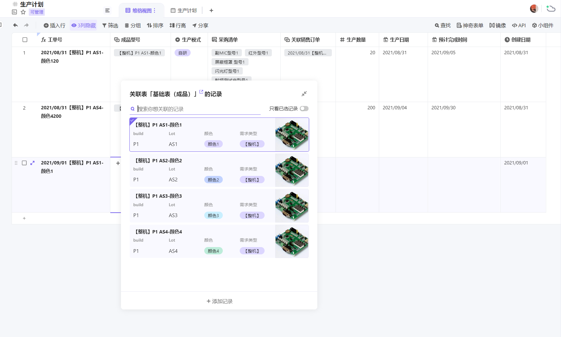This screenshot has width=561, height=337.
Task: Collapse the linked record dialog
Action: click(x=304, y=94)
